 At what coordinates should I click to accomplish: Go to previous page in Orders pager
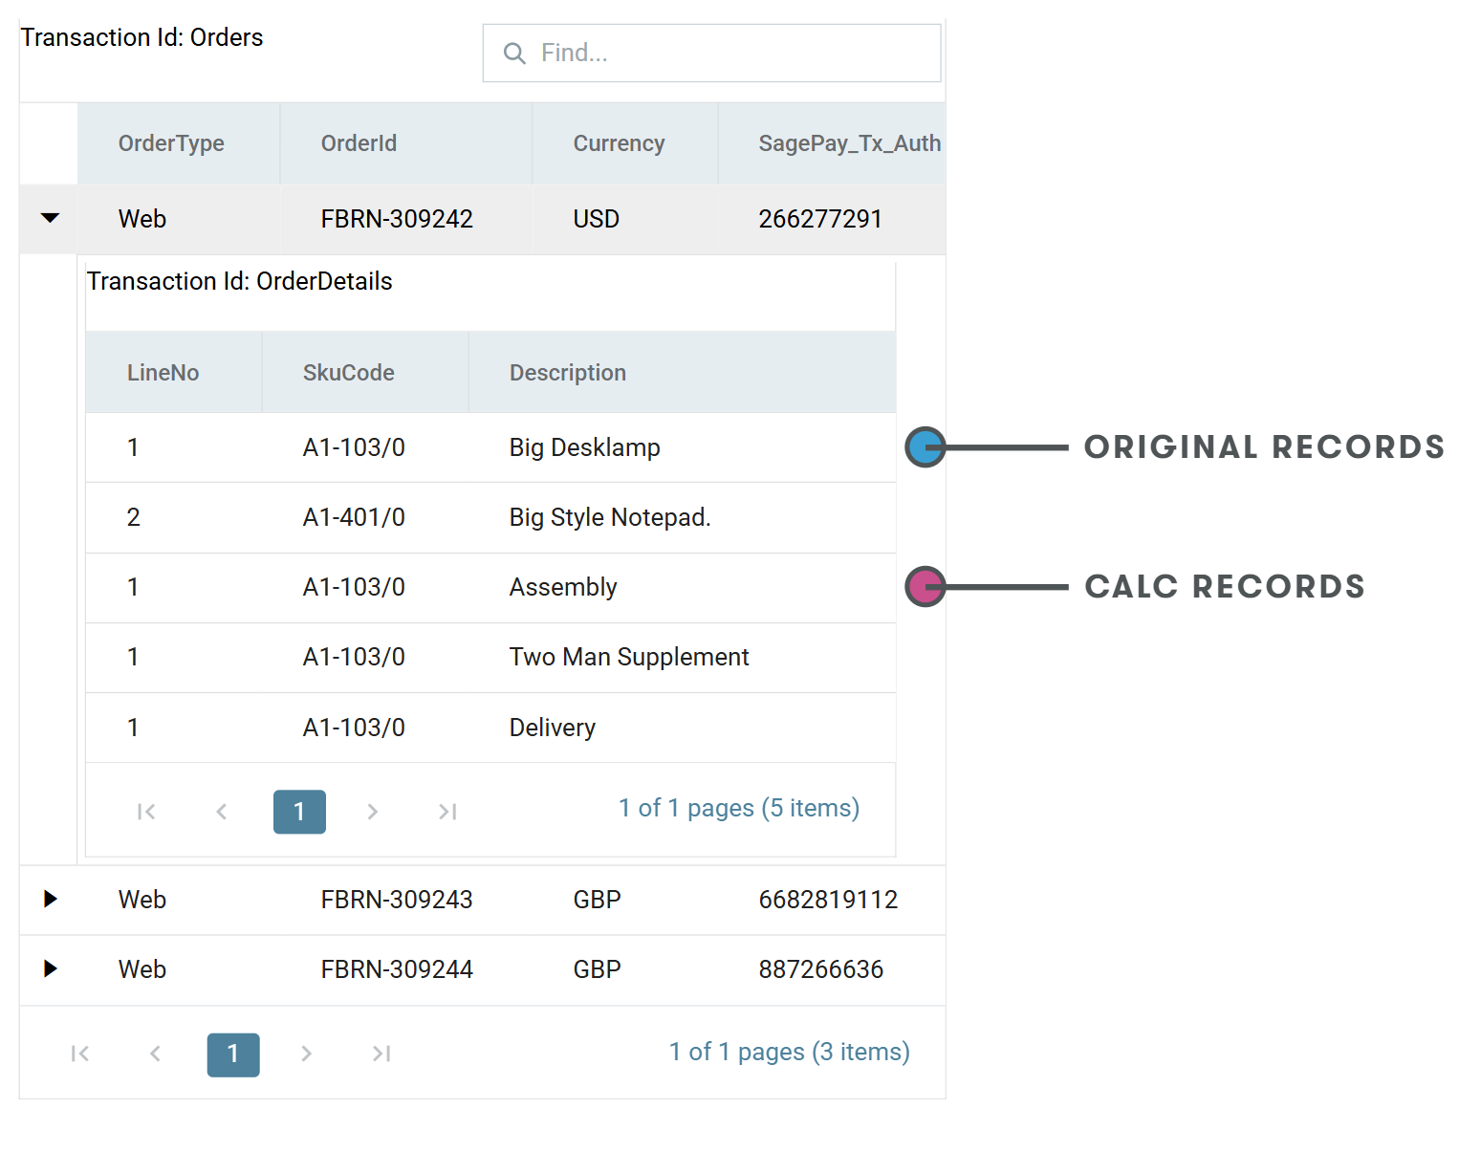156,1054
